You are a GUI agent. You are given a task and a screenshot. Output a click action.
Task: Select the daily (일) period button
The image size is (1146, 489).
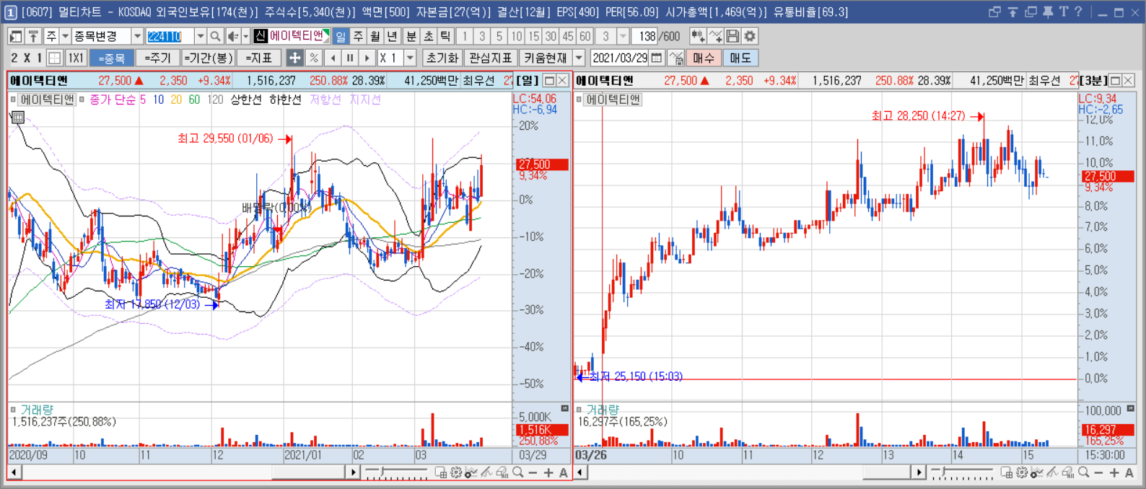pyautogui.click(x=341, y=36)
